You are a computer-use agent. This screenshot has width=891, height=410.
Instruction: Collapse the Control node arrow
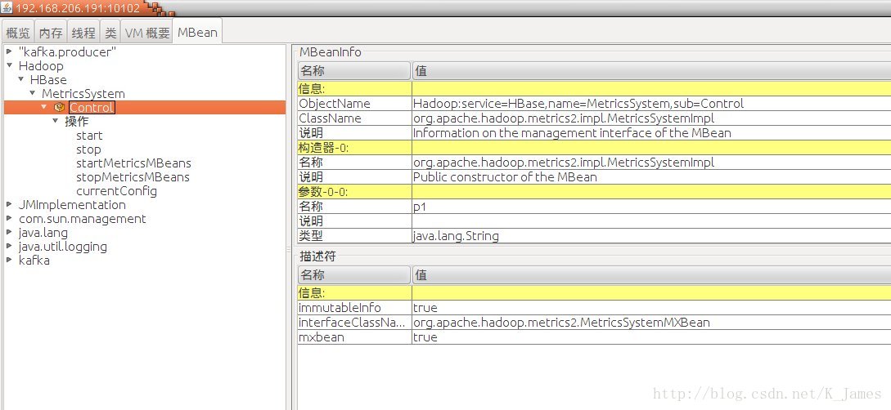(x=44, y=107)
